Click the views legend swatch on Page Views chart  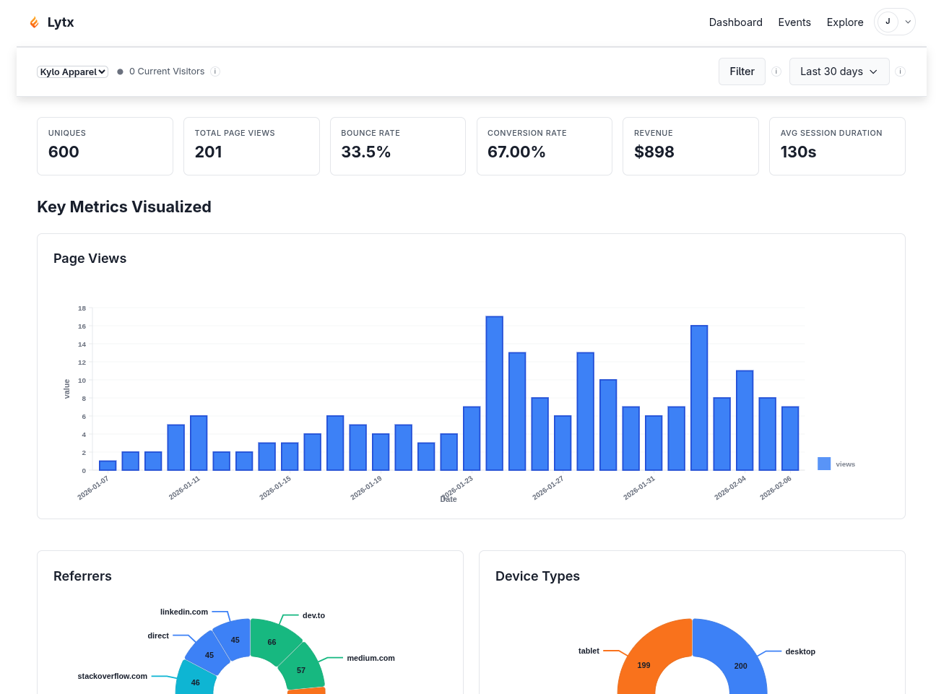tap(823, 464)
